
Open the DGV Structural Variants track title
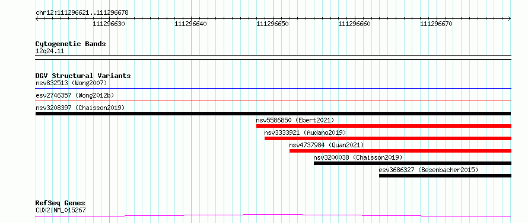83,76
